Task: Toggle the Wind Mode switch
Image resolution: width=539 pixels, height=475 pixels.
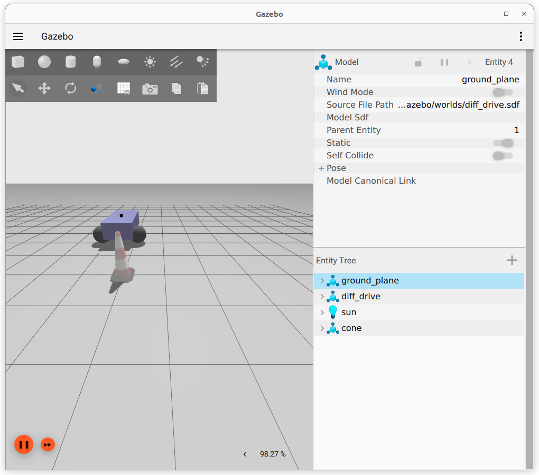Action: pyautogui.click(x=502, y=92)
